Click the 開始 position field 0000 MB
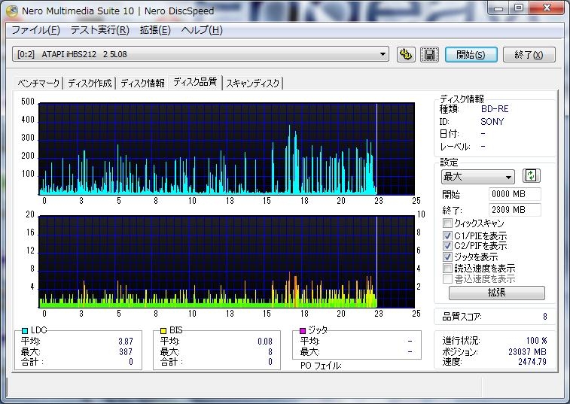This screenshot has height=404, width=570. click(515, 194)
